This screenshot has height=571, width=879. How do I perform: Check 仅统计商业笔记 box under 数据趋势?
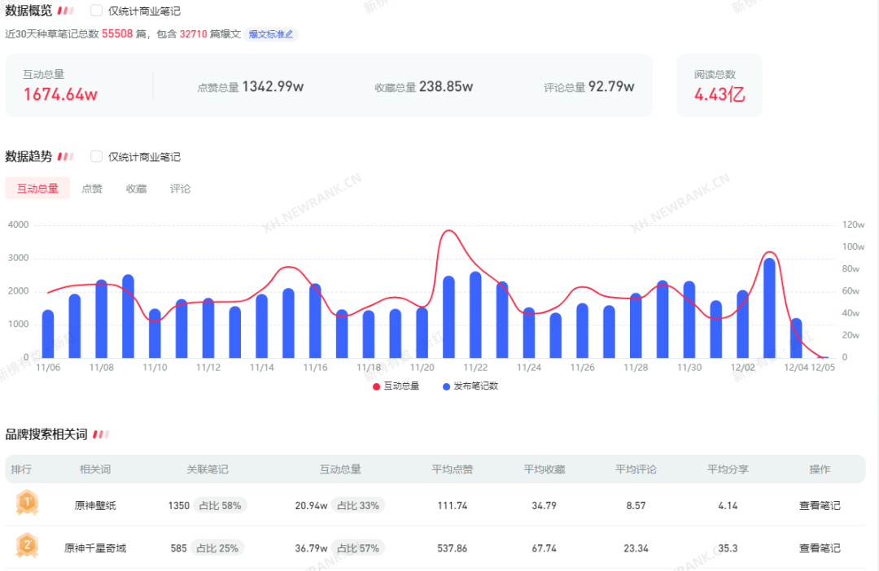coord(97,156)
